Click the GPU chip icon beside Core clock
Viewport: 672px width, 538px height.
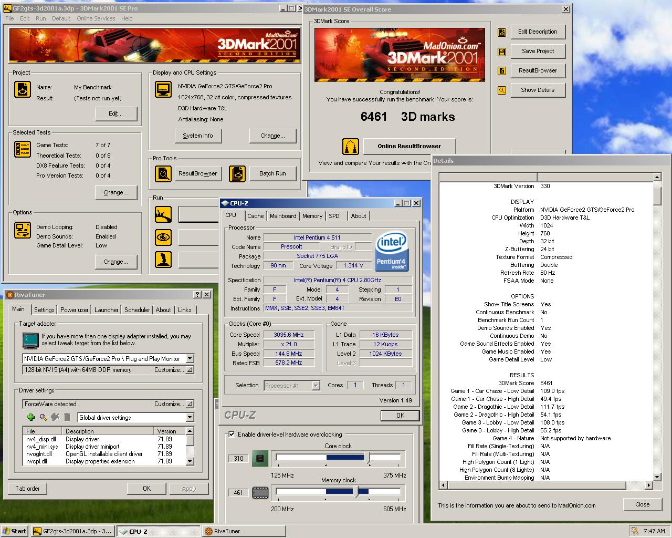(x=260, y=459)
